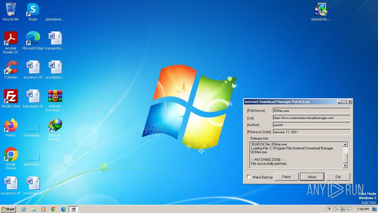Exit the patch tool

[x=338, y=177]
